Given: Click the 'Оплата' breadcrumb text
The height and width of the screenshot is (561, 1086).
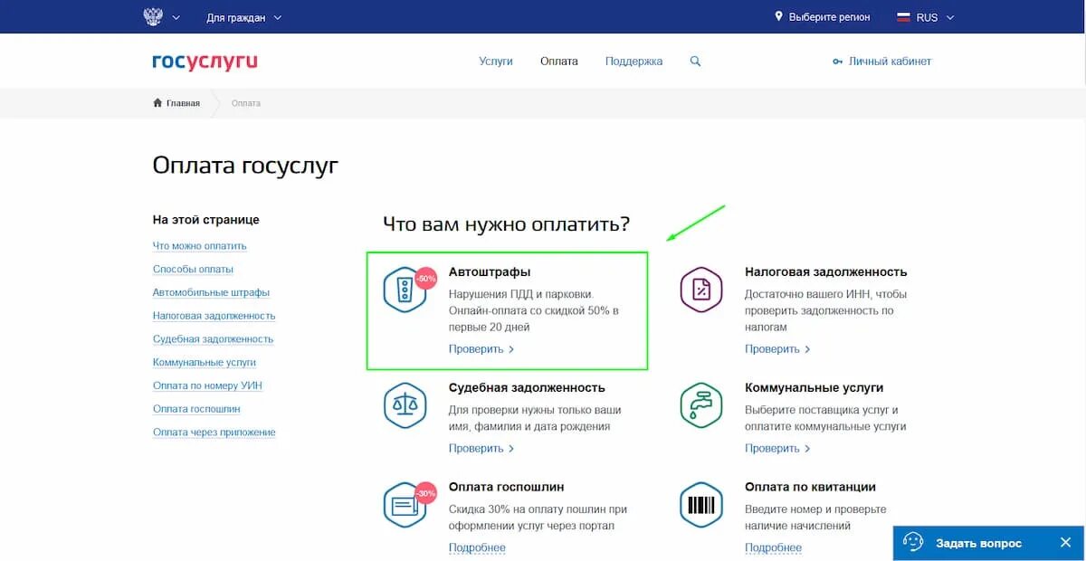Looking at the screenshot, I should coord(246,103).
